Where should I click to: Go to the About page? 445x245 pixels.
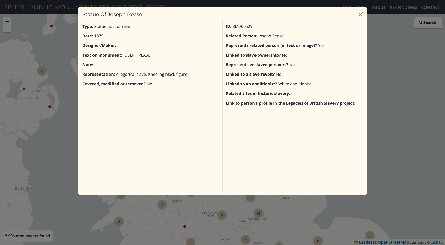(378, 7)
